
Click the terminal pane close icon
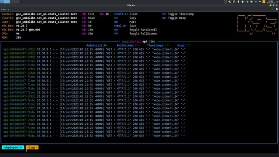click(x=277, y=9)
